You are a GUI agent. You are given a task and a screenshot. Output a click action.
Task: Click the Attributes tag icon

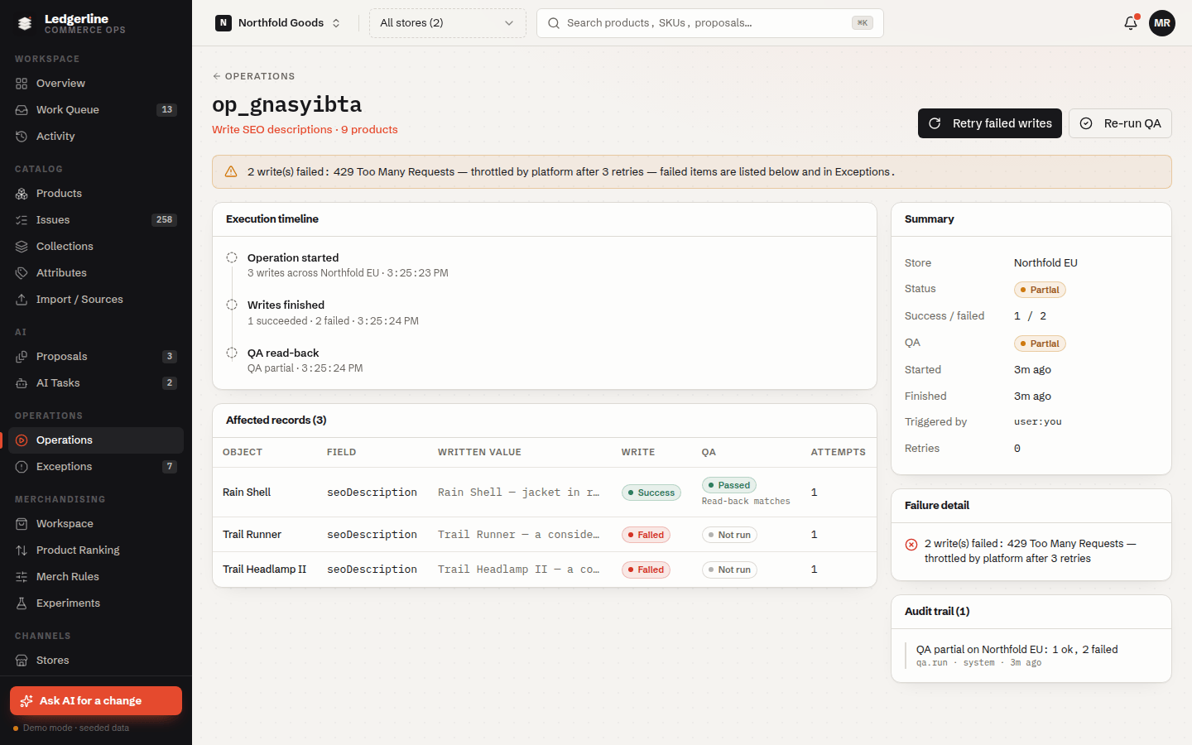[x=22, y=273]
